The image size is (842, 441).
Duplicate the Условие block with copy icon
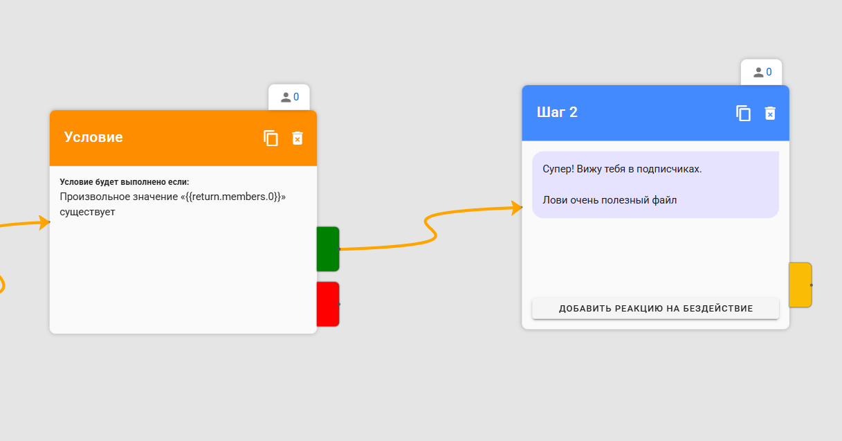[x=271, y=138]
